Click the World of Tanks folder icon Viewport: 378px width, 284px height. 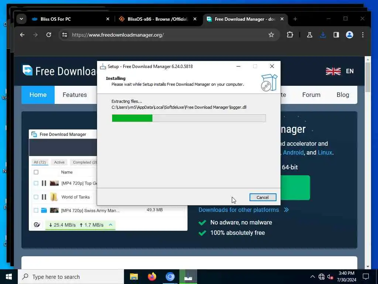(x=54, y=197)
